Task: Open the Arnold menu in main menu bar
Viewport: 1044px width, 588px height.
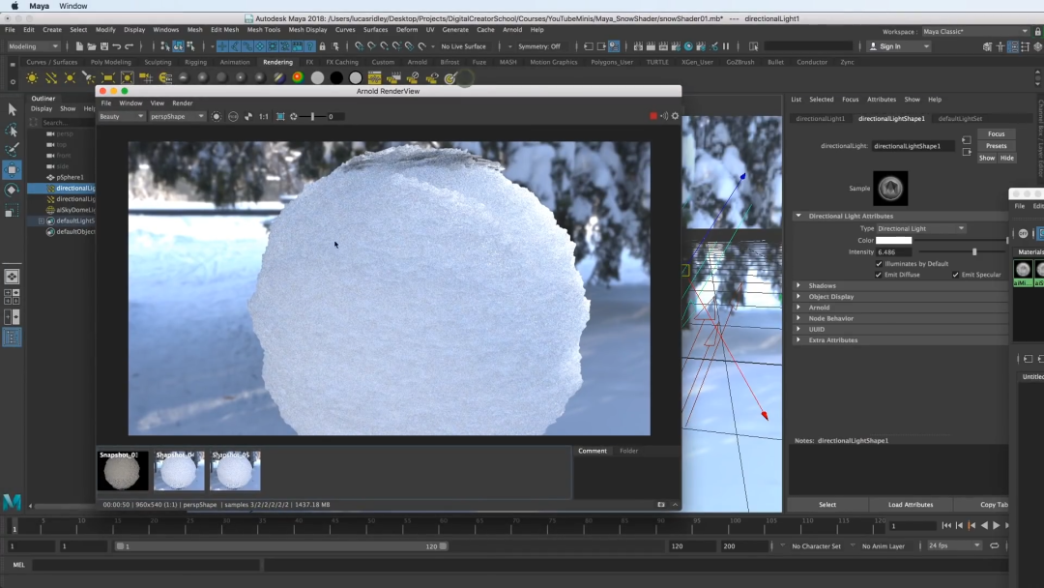Action: click(x=512, y=30)
